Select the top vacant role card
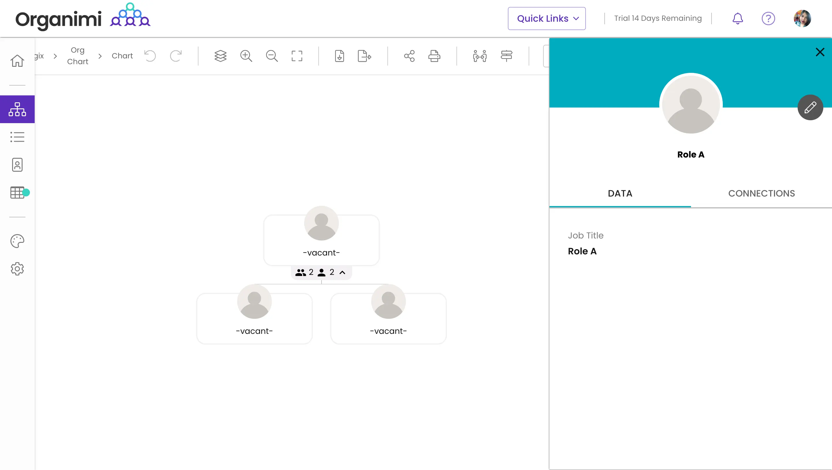 click(x=321, y=240)
